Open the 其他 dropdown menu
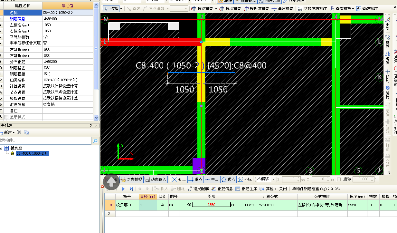Image resolution: width=397 pixels, height=233 pixels. point(268,189)
